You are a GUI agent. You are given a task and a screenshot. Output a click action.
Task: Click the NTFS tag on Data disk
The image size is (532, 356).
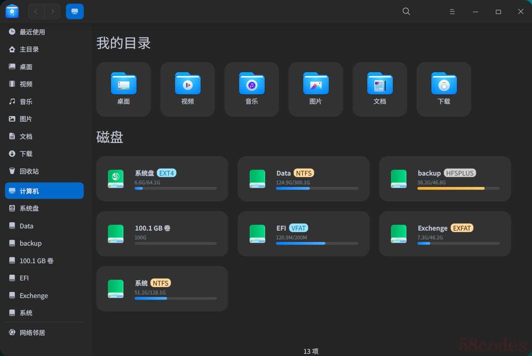coord(304,173)
